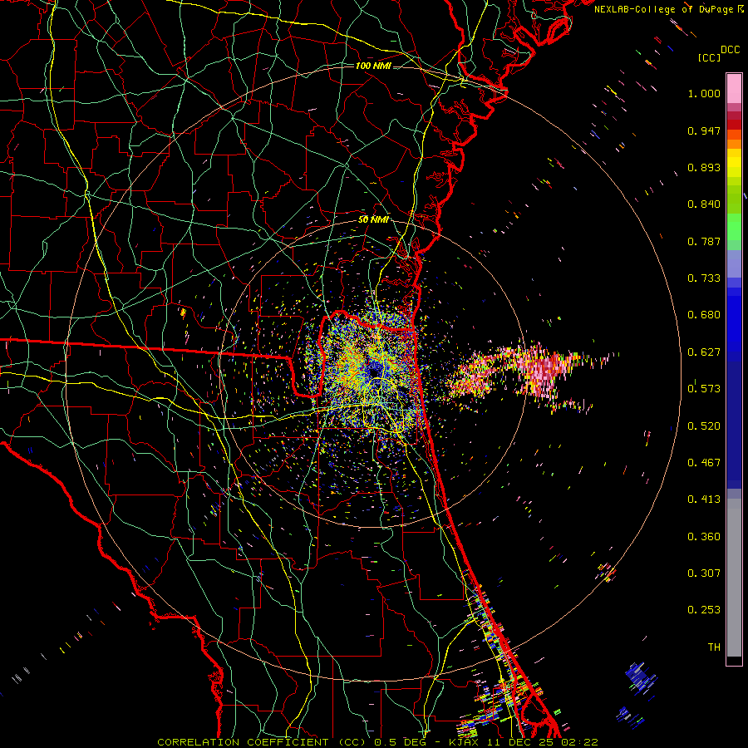
Task: Click the 0.467 scale value
Action: (704, 463)
